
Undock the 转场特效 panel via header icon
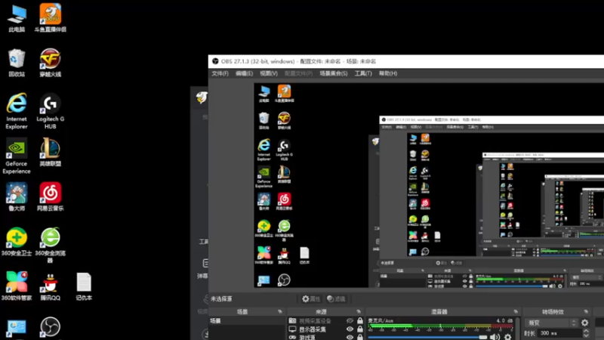[586, 311]
